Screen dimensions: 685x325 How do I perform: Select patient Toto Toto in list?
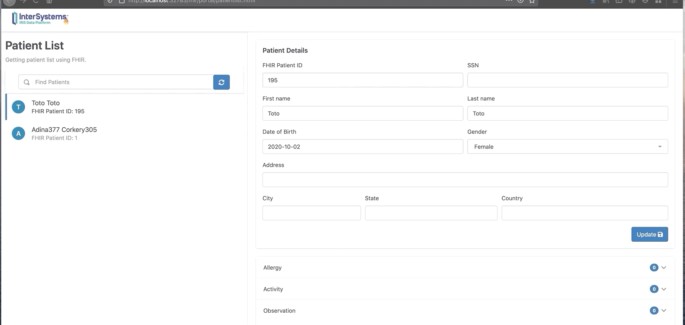click(x=125, y=107)
